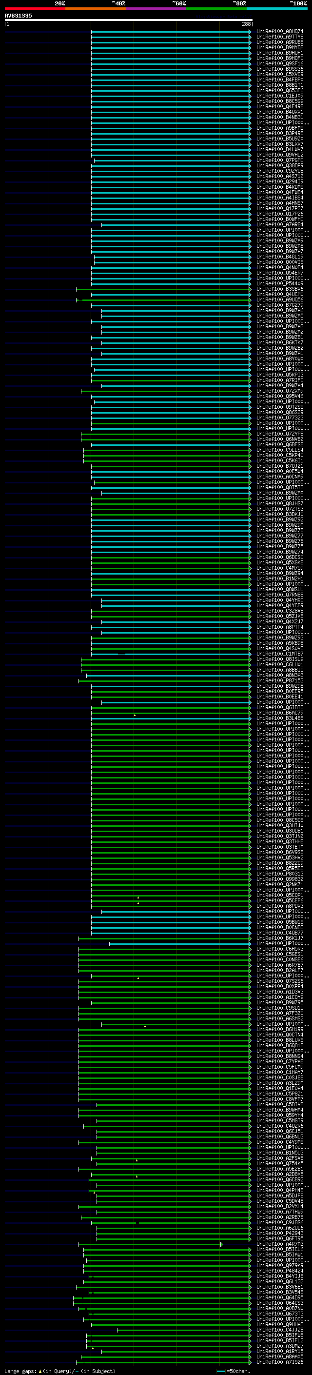Click the purple ~60% identity legend bar

pos(156,9)
